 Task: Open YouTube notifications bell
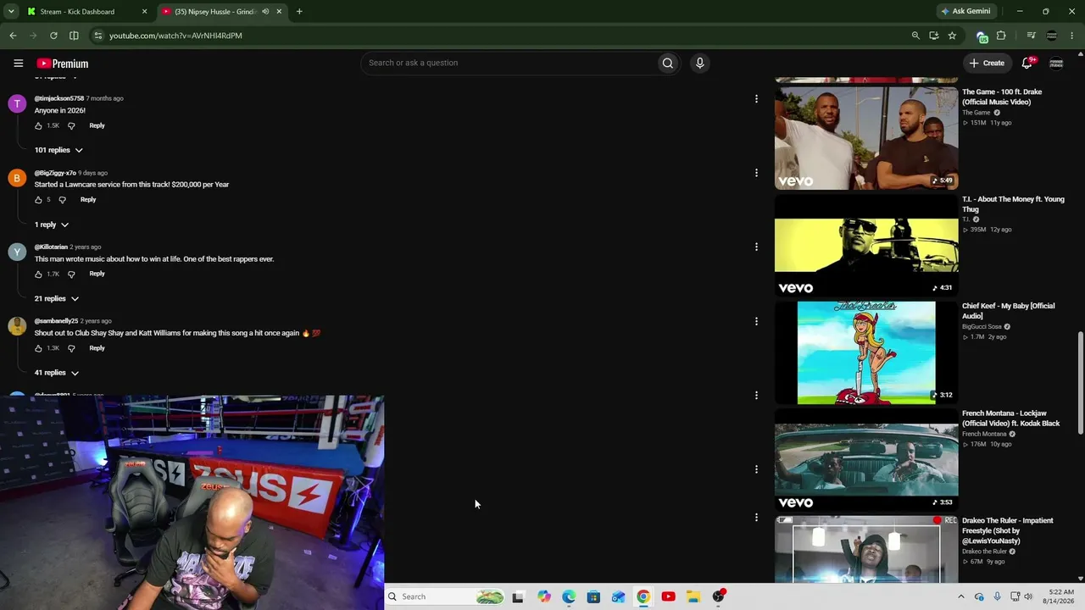[x=1027, y=63]
